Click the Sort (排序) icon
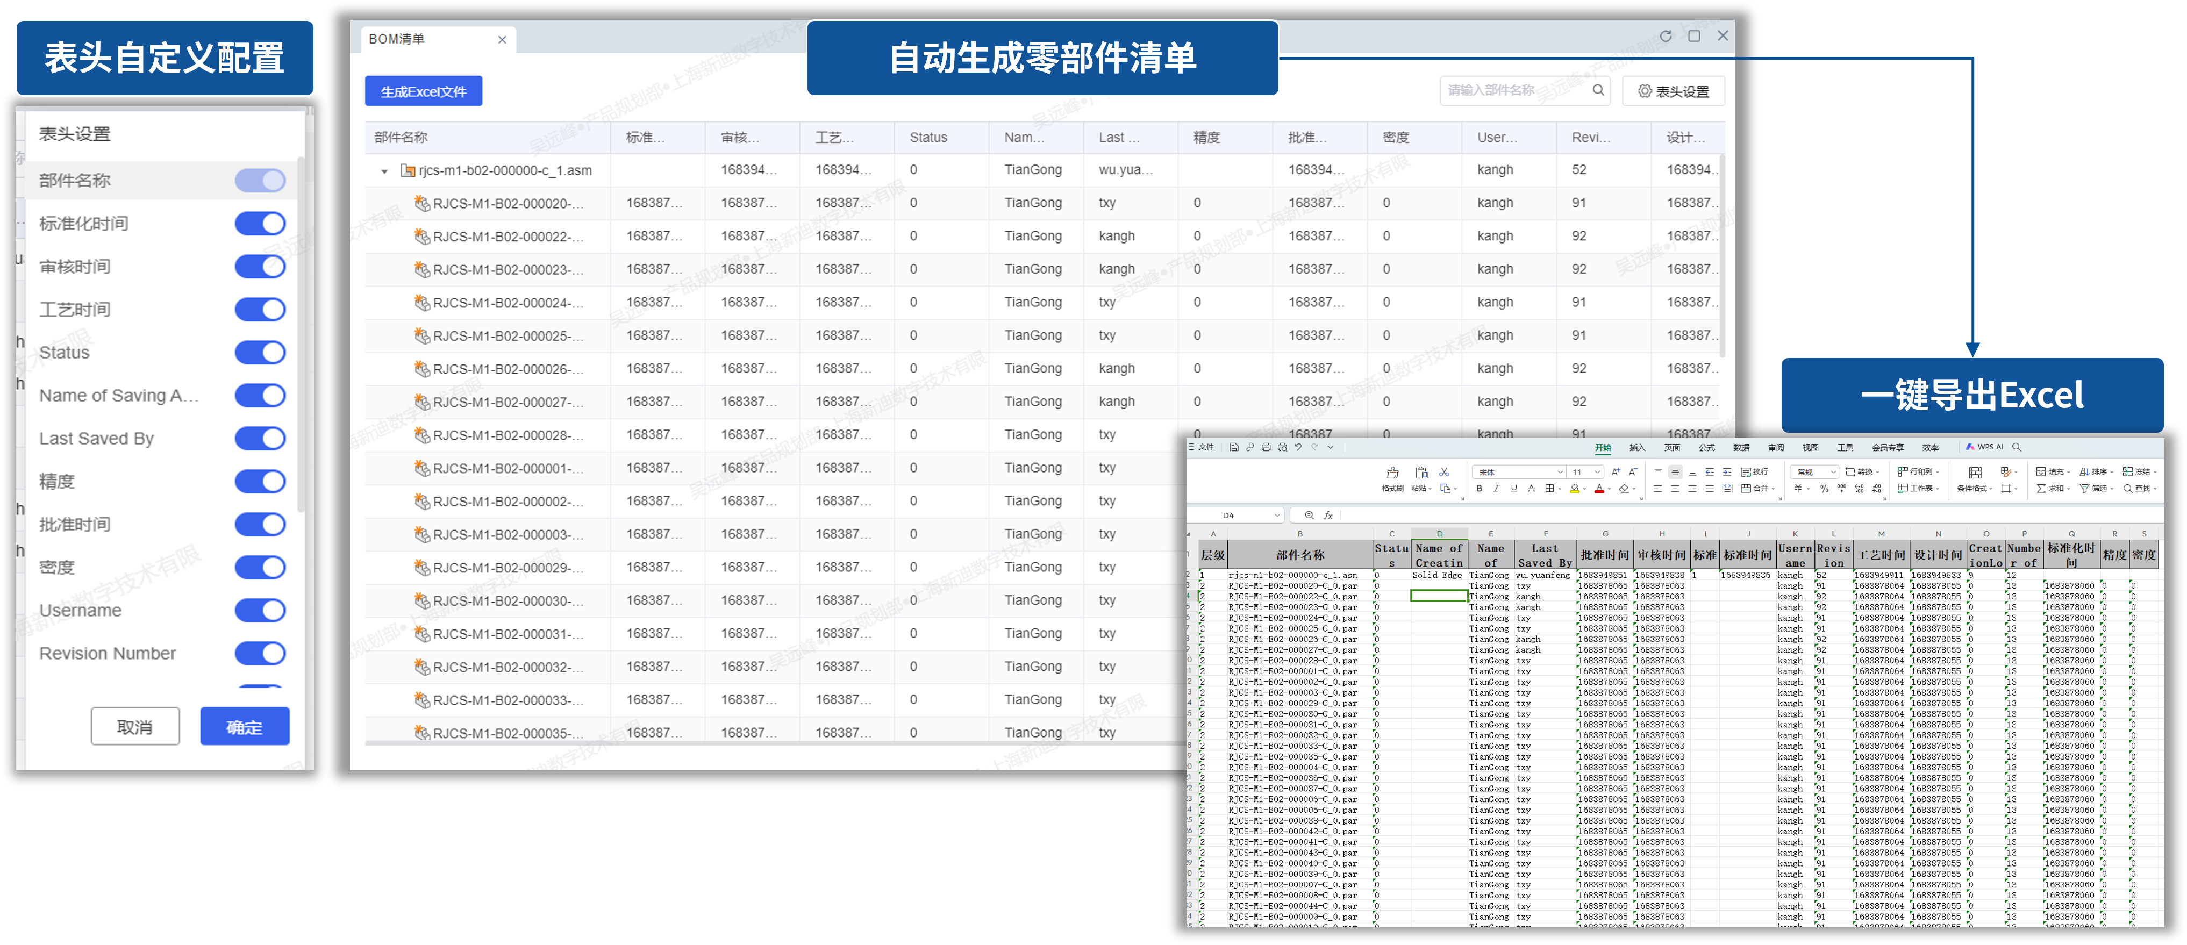The width and height of the screenshot is (2187, 945). [x=2085, y=472]
